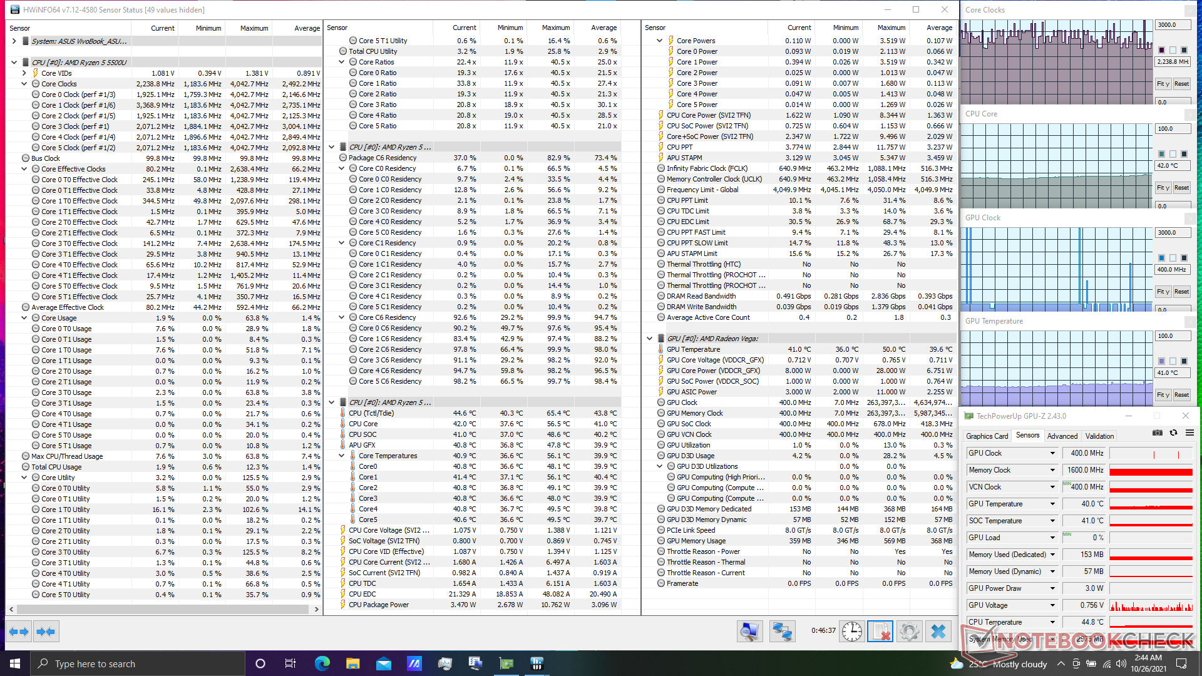1202x676 pixels.
Task: Close the GPU Temperature graph panel
Action: coord(1189,322)
